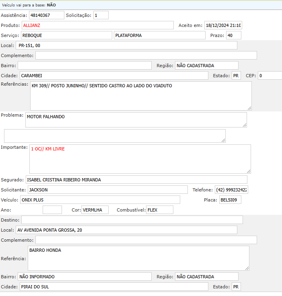
Task: Click the Cidade field PIRAI DO SUL
Action: coord(114,287)
